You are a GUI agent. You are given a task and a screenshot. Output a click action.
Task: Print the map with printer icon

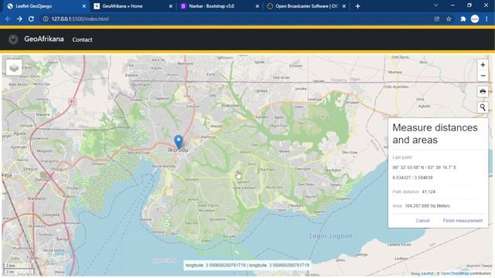click(483, 92)
